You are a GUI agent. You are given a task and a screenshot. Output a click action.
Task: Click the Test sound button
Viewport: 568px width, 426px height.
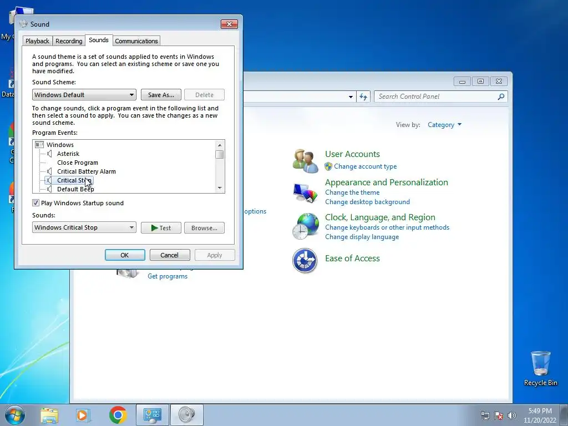[161, 228]
